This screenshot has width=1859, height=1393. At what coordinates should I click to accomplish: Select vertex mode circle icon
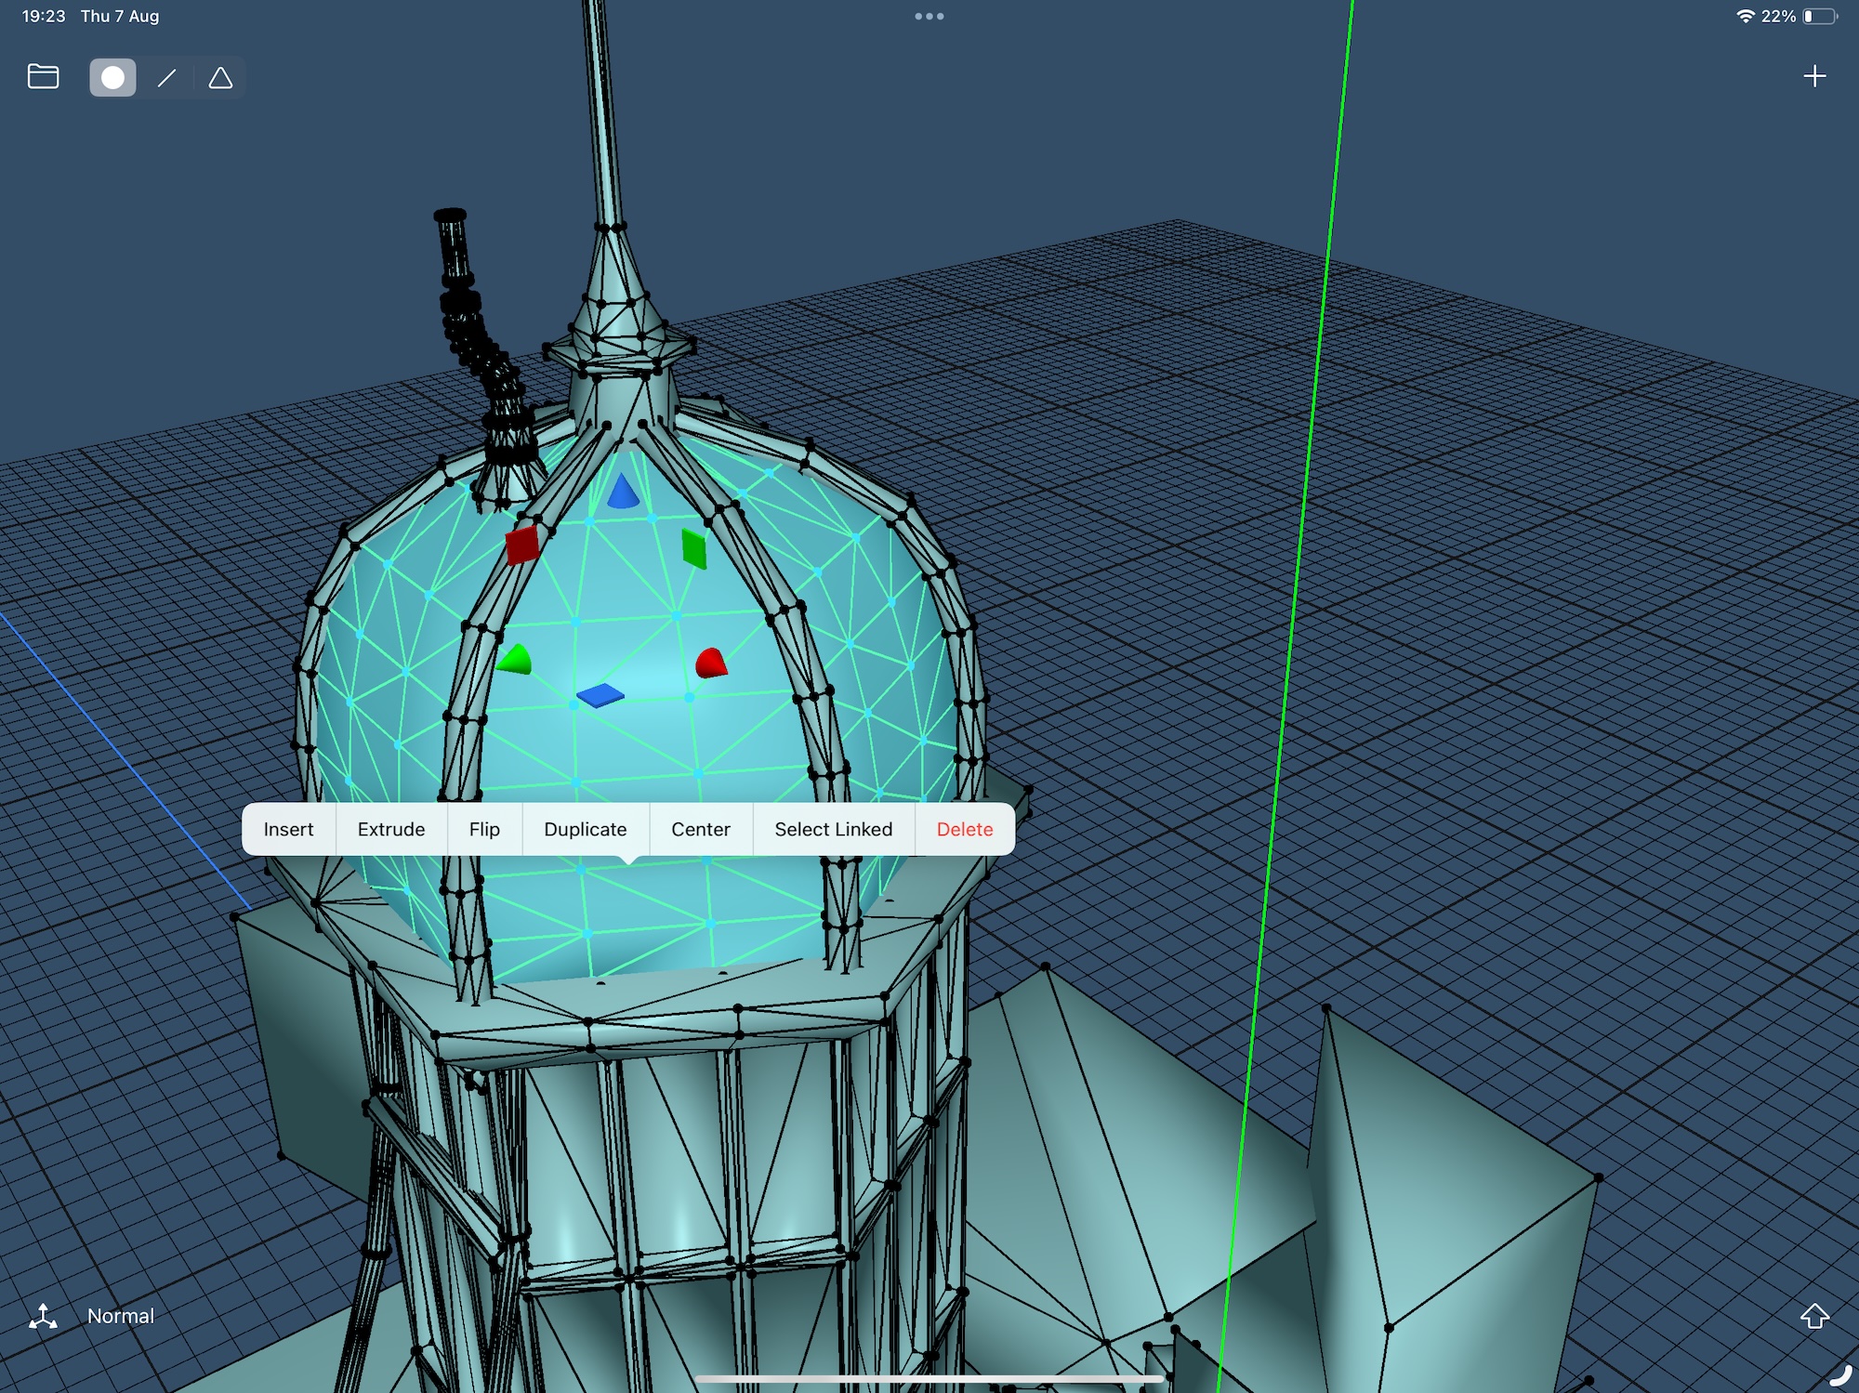tap(112, 77)
